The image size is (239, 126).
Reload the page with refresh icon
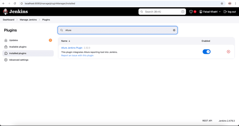(15, 3)
